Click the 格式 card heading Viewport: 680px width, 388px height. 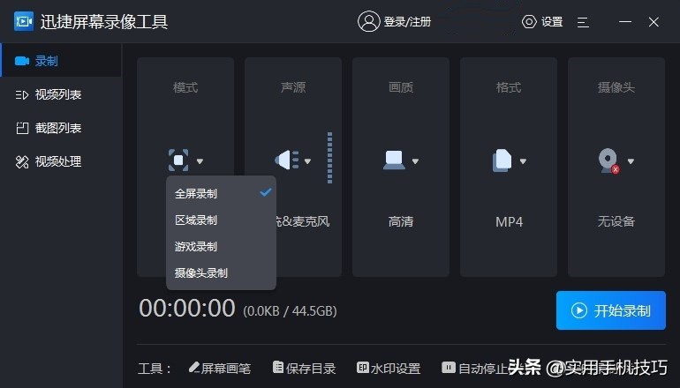tap(509, 87)
